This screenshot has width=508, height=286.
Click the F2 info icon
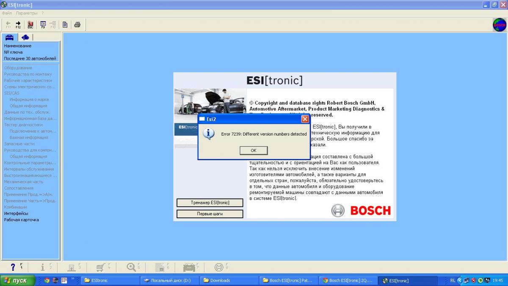44,267
